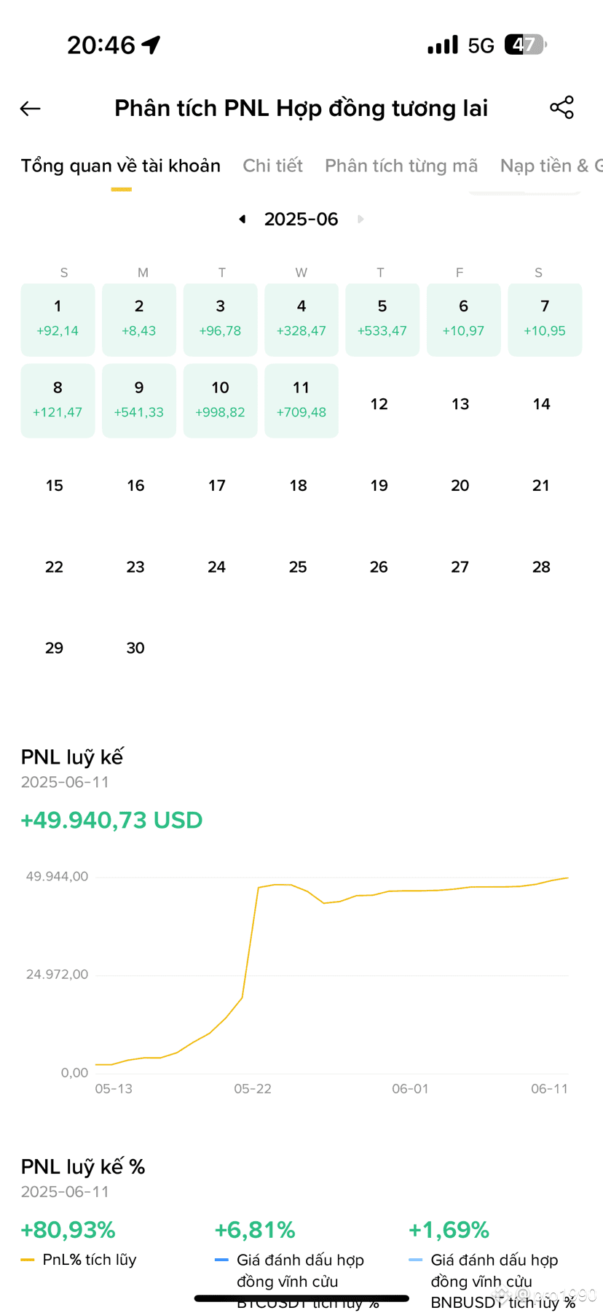
Task: Switch to Chi tiết tab
Action: coord(272,166)
